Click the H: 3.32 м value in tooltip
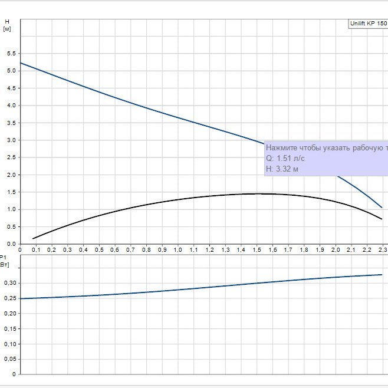 tap(282, 169)
